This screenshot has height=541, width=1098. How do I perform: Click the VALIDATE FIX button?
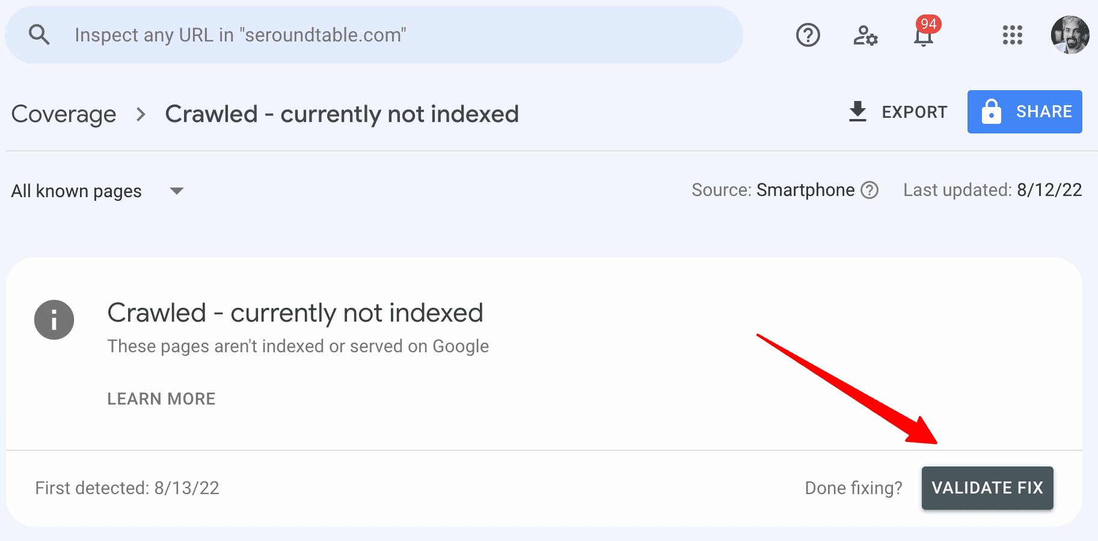(x=987, y=488)
